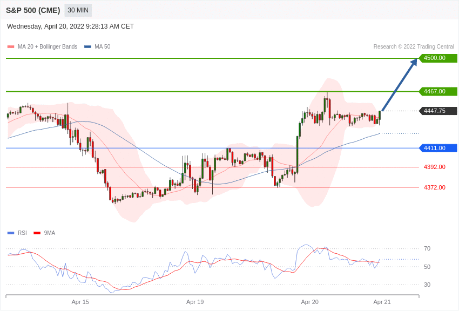Viewport: 459px width, 311px height.
Task: Click the blue RSI legend swatch
Action: coord(11,233)
